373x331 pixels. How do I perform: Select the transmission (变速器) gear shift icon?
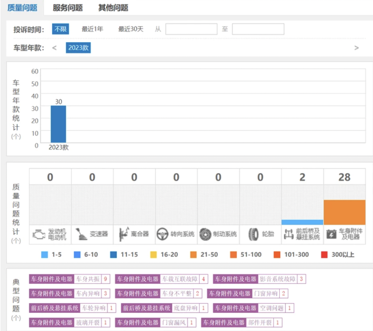point(82,234)
